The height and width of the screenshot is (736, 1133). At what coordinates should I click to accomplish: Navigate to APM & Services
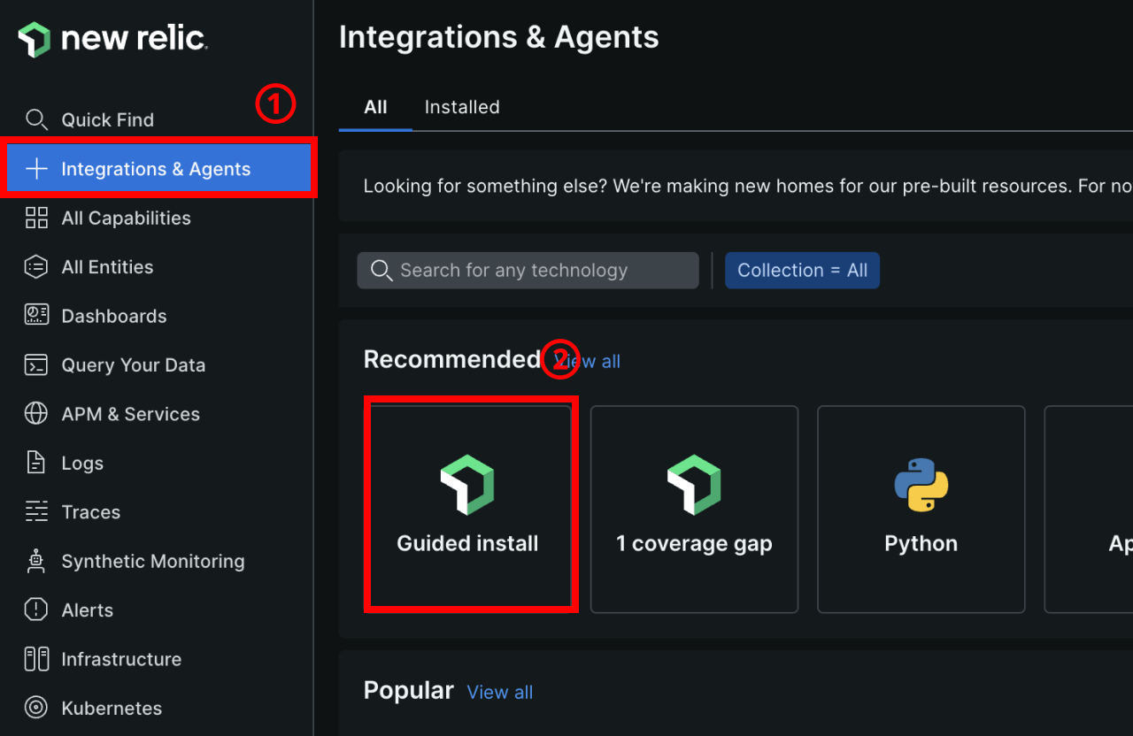point(129,414)
